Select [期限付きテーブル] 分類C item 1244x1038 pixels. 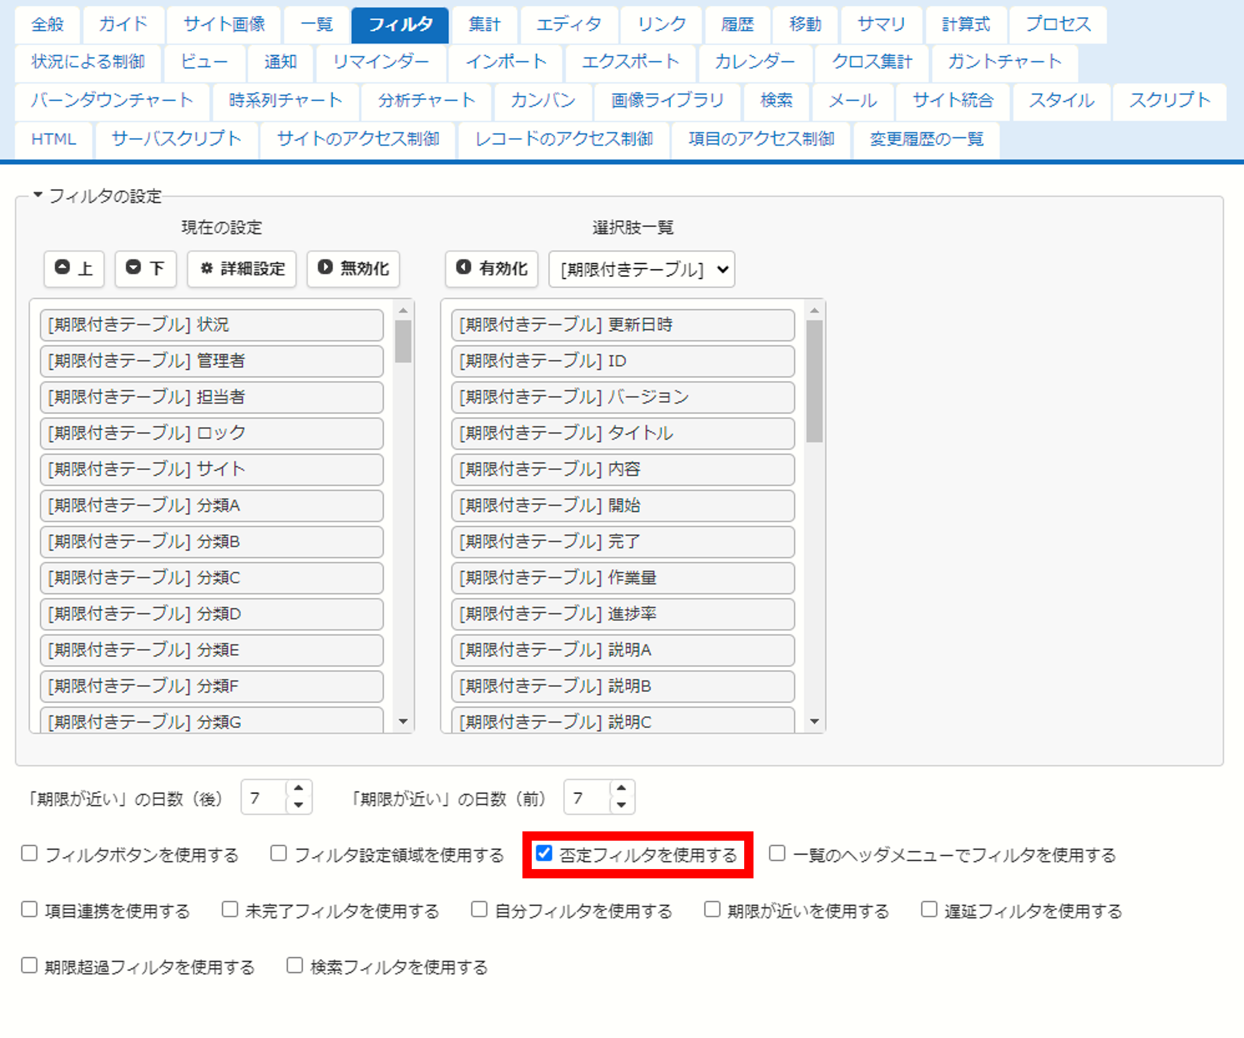pyautogui.click(x=212, y=578)
